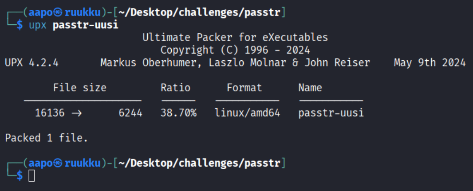Click the "Ratio" column header
Viewport: 473px width, 191px height.
175,88
